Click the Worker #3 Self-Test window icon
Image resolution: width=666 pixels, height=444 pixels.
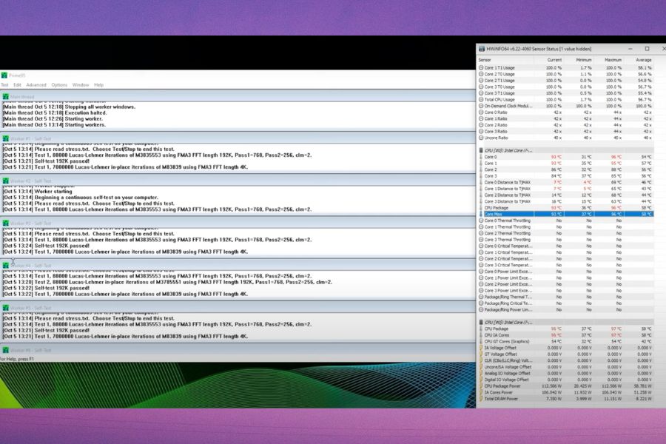(5, 223)
